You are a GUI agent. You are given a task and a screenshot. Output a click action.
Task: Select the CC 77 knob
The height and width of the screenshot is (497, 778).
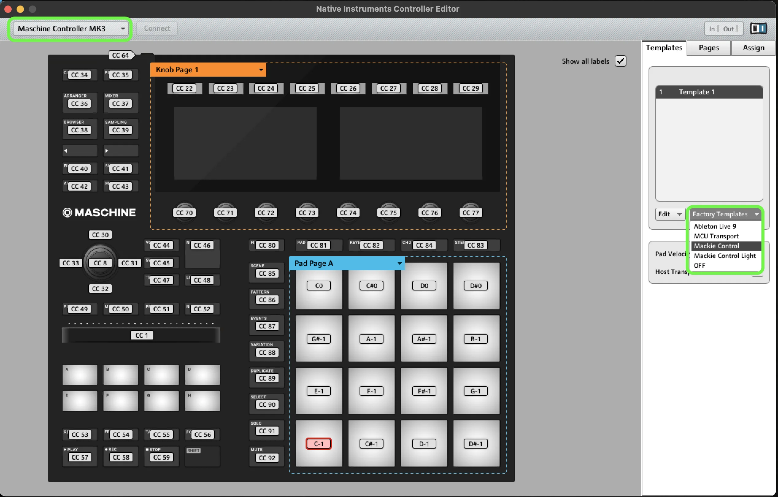(x=470, y=213)
